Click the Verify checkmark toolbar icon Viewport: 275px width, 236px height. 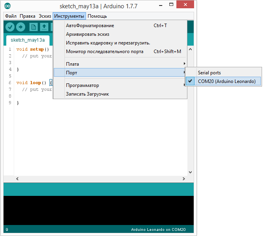10,27
